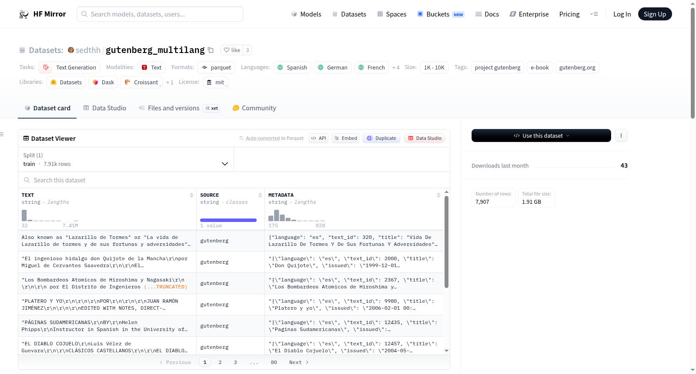The width and height of the screenshot is (696, 374).
Task: Expand the Croissant library tag
Action: point(141,82)
